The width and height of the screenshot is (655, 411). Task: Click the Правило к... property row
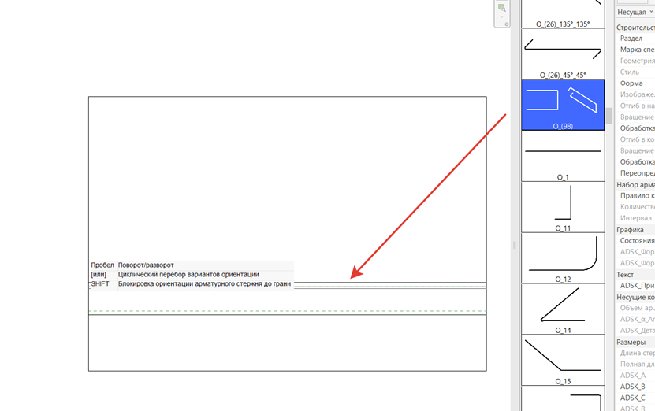(635, 196)
